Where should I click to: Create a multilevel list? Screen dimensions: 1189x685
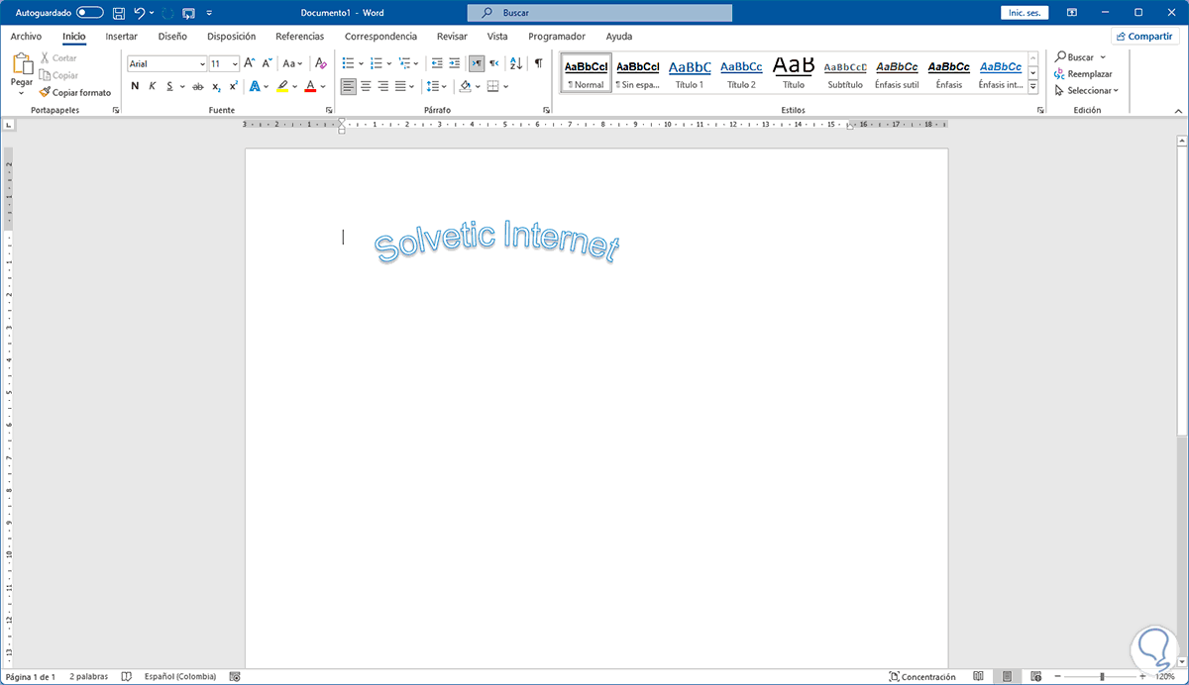(x=405, y=63)
